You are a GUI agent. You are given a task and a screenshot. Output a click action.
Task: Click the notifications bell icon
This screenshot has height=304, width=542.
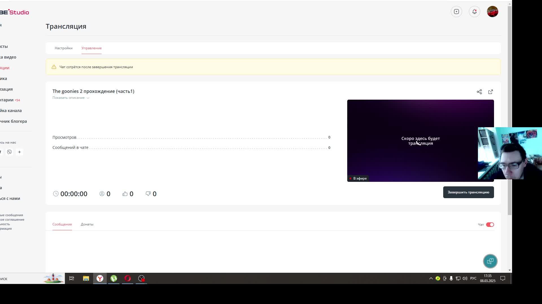pos(474,12)
